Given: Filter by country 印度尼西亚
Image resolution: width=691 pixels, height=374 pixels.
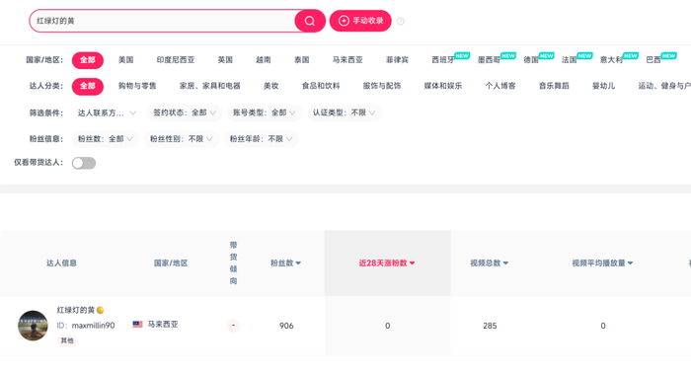Looking at the screenshot, I should (176, 60).
